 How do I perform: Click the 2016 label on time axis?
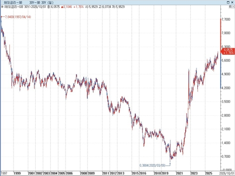142,173
